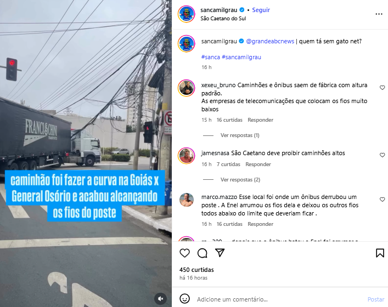Share the post via paper plane icon

[220, 253]
